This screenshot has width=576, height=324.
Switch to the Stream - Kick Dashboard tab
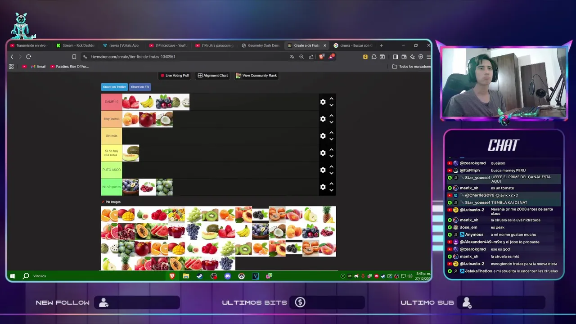(76, 45)
